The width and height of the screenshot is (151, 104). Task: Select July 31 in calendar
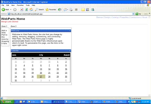point(16,80)
